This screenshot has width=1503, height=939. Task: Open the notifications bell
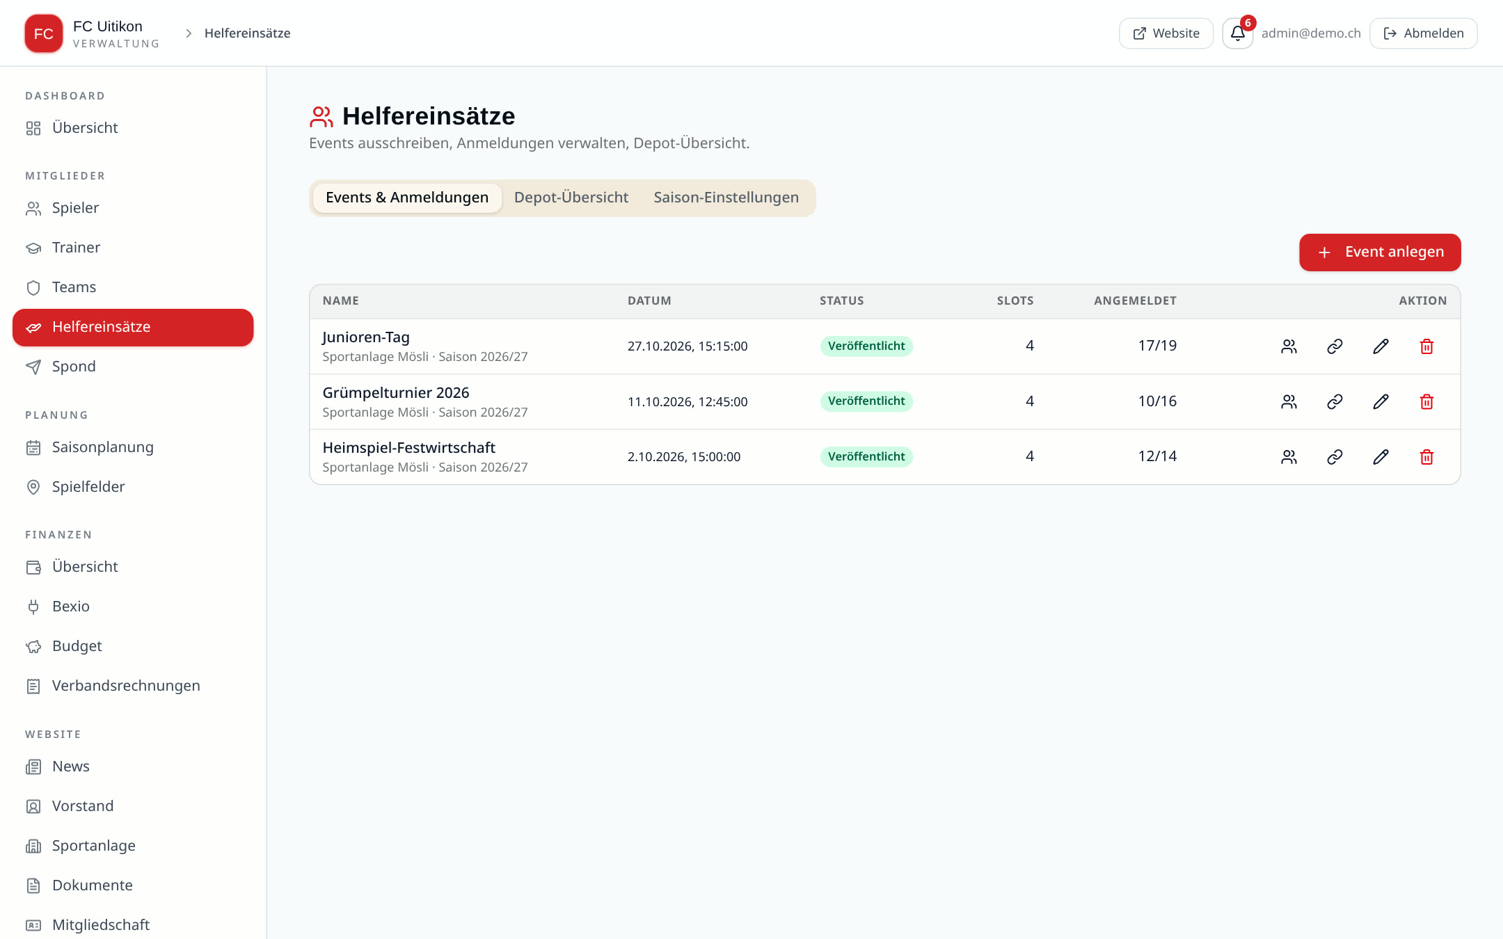click(1237, 33)
